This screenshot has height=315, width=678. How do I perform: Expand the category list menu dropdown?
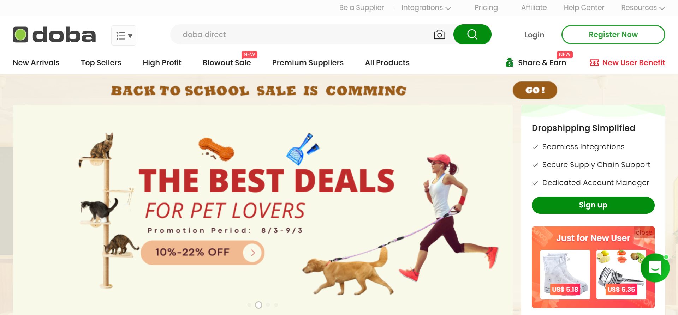tap(124, 35)
